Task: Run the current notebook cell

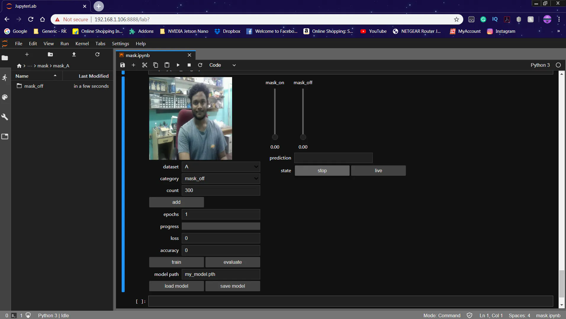Action: click(178, 65)
